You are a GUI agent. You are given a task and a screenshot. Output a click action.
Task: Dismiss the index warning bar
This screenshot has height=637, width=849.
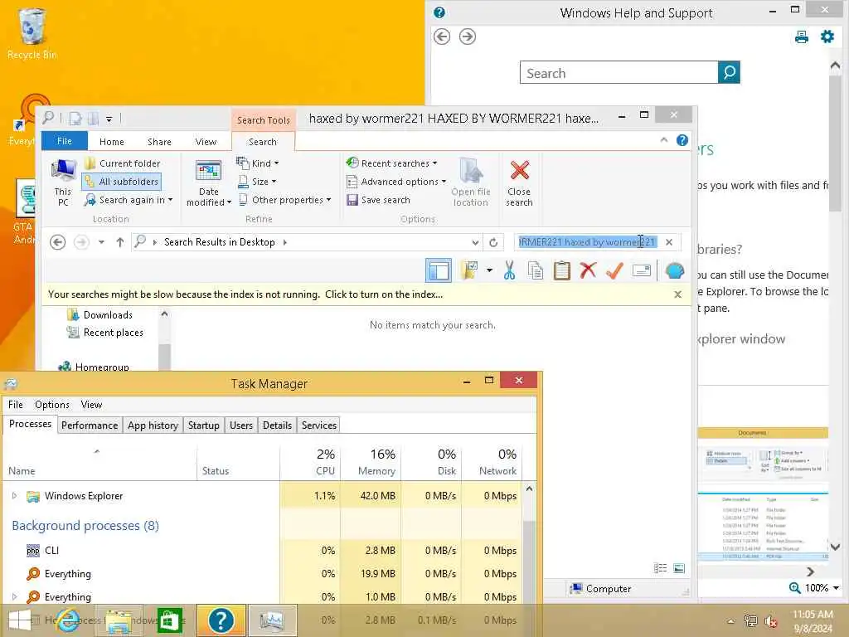coord(677,294)
